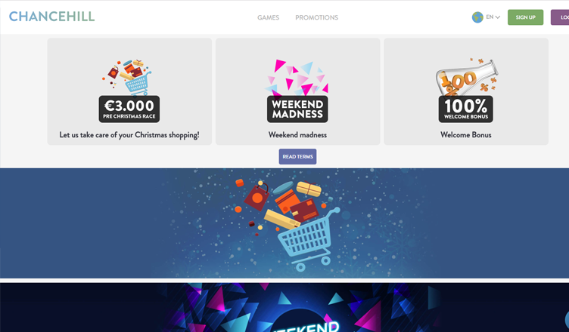Click the green Sign Up button
The image size is (569, 332).
pos(525,17)
